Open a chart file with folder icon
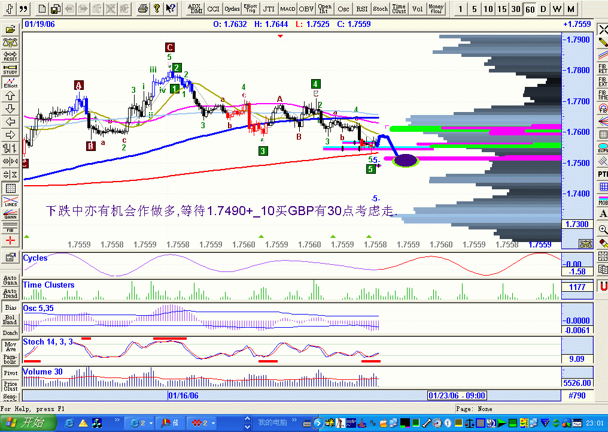Screen dimensions: 608x432 pos(10,29)
